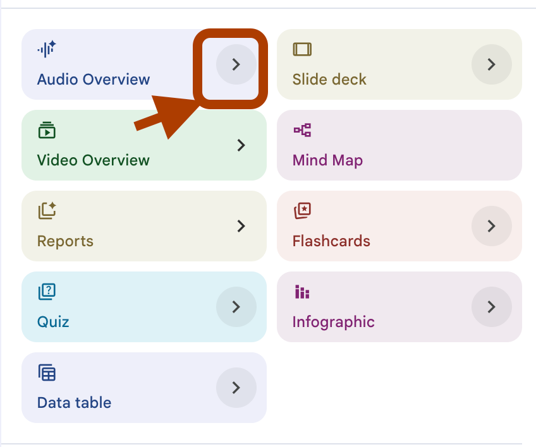
Task: Open Reports chevron arrow
Action: [x=241, y=226]
